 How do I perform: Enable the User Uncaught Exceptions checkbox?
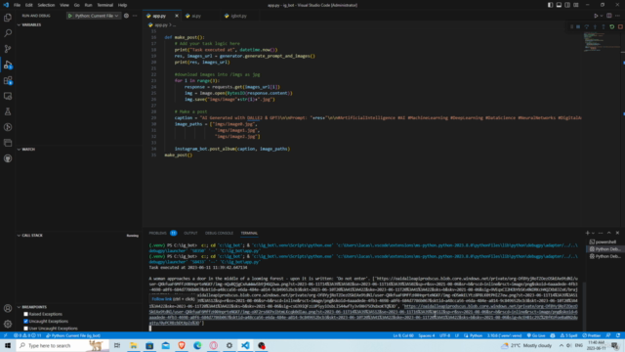(x=26, y=329)
